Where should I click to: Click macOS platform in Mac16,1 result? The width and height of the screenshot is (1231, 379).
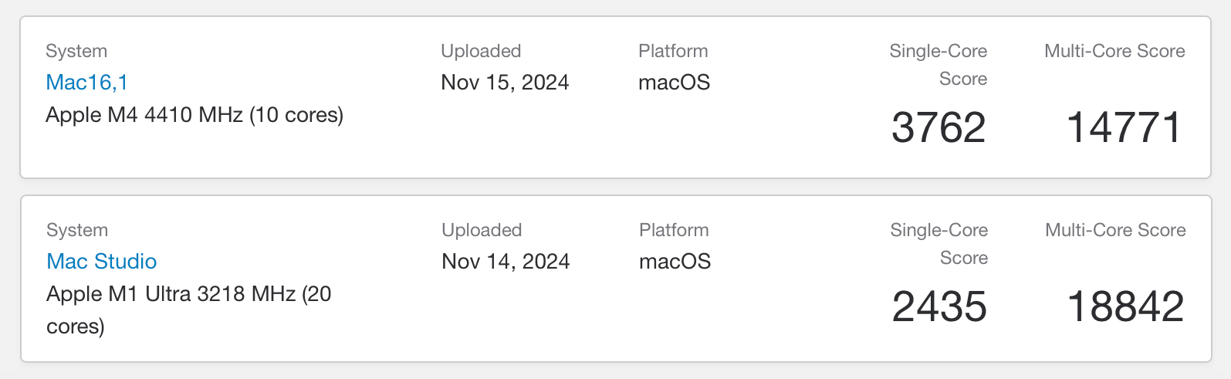[x=674, y=83]
